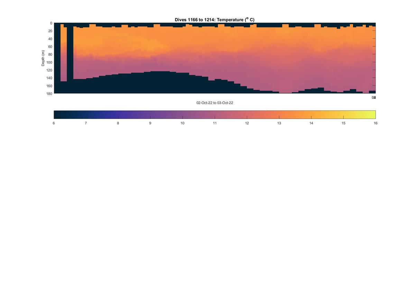415x306 pixels.
Task: Click the colorbar tick label '8'
Action: coord(118,123)
